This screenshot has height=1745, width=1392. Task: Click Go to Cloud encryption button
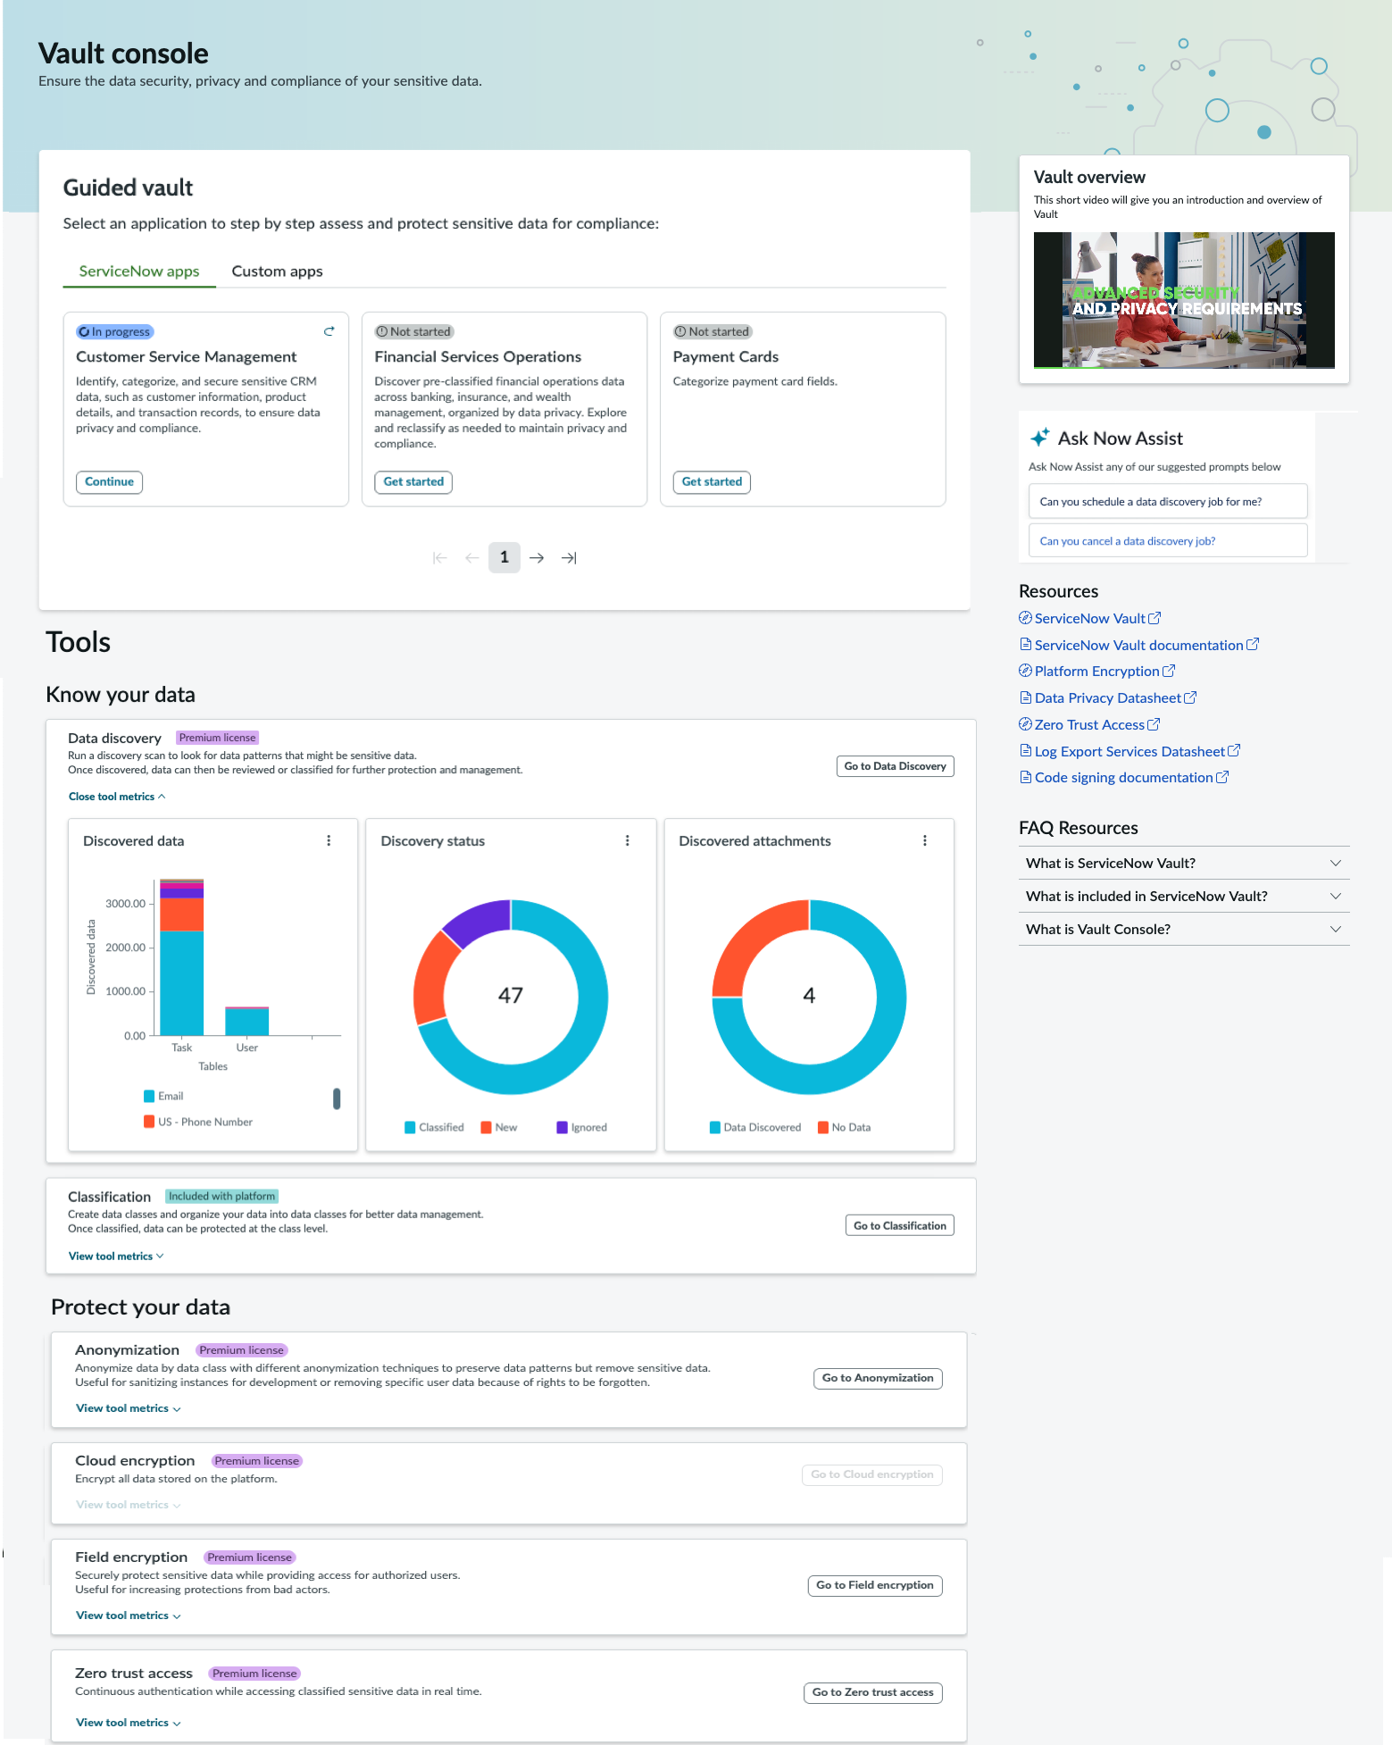pyautogui.click(x=872, y=1474)
